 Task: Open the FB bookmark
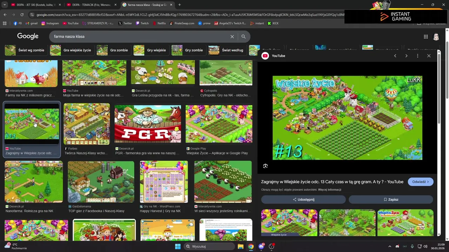[x=18, y=23]
